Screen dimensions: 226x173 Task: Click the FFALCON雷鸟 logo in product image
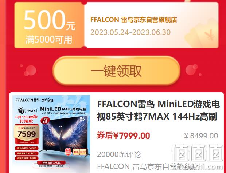pos(28,100)
